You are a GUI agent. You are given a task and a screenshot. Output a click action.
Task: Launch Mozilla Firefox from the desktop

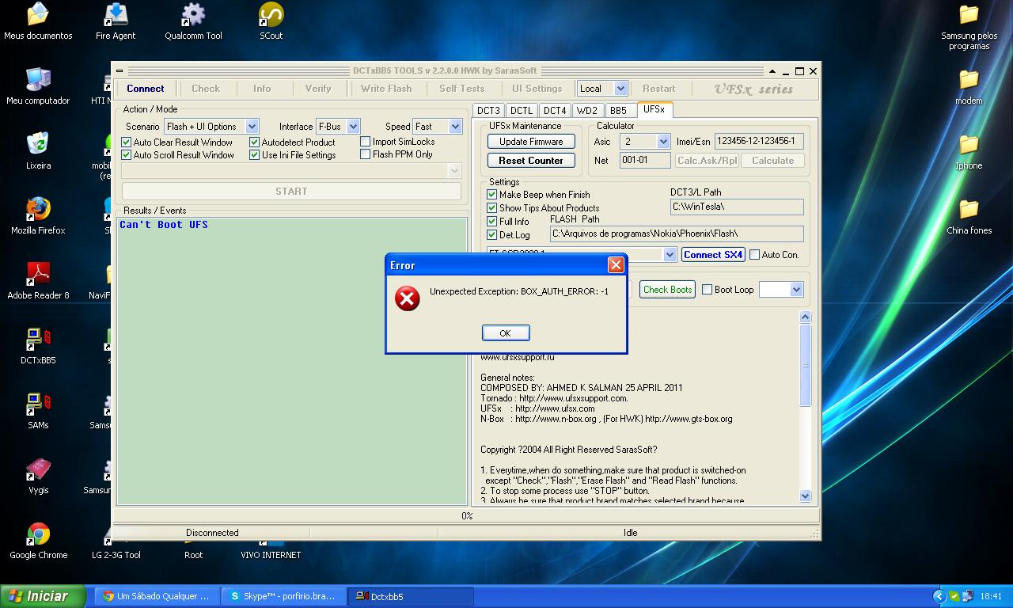click(38, 215)
